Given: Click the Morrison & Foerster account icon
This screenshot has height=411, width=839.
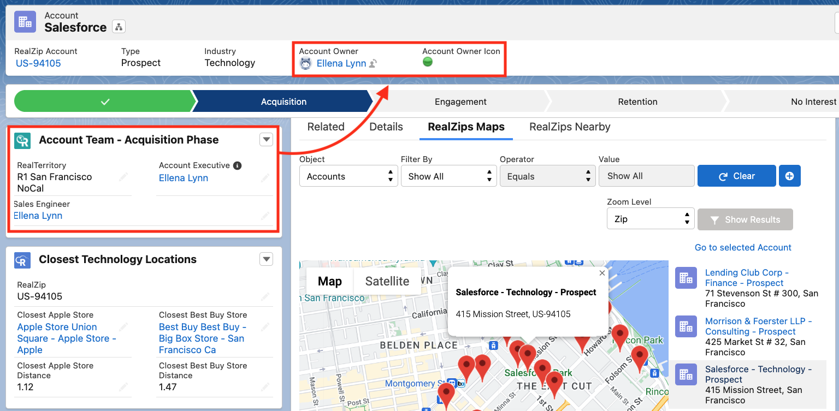Looking at the screenshot, I should [x=686, y=326].
